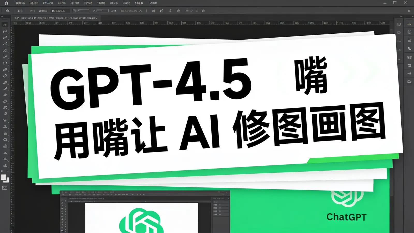The height and width of the screenshot is (233, 414).
Task: Click the folder-like panel icon at the bottom of the right dock
Action: click(409, 82)
